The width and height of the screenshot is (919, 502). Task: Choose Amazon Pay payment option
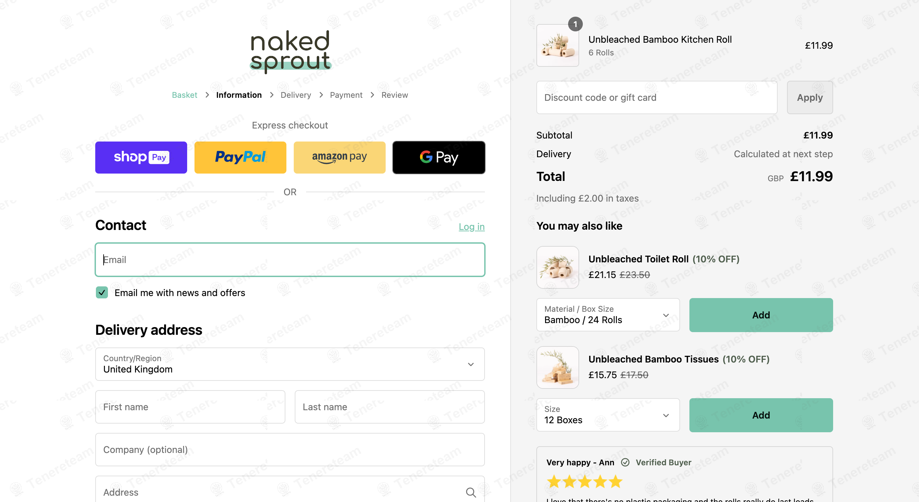(339, 157)
